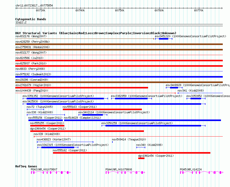Screen dimensions: 230x187
Task: Select the esv3350259 blue gain bar
Action: [154, 126]
